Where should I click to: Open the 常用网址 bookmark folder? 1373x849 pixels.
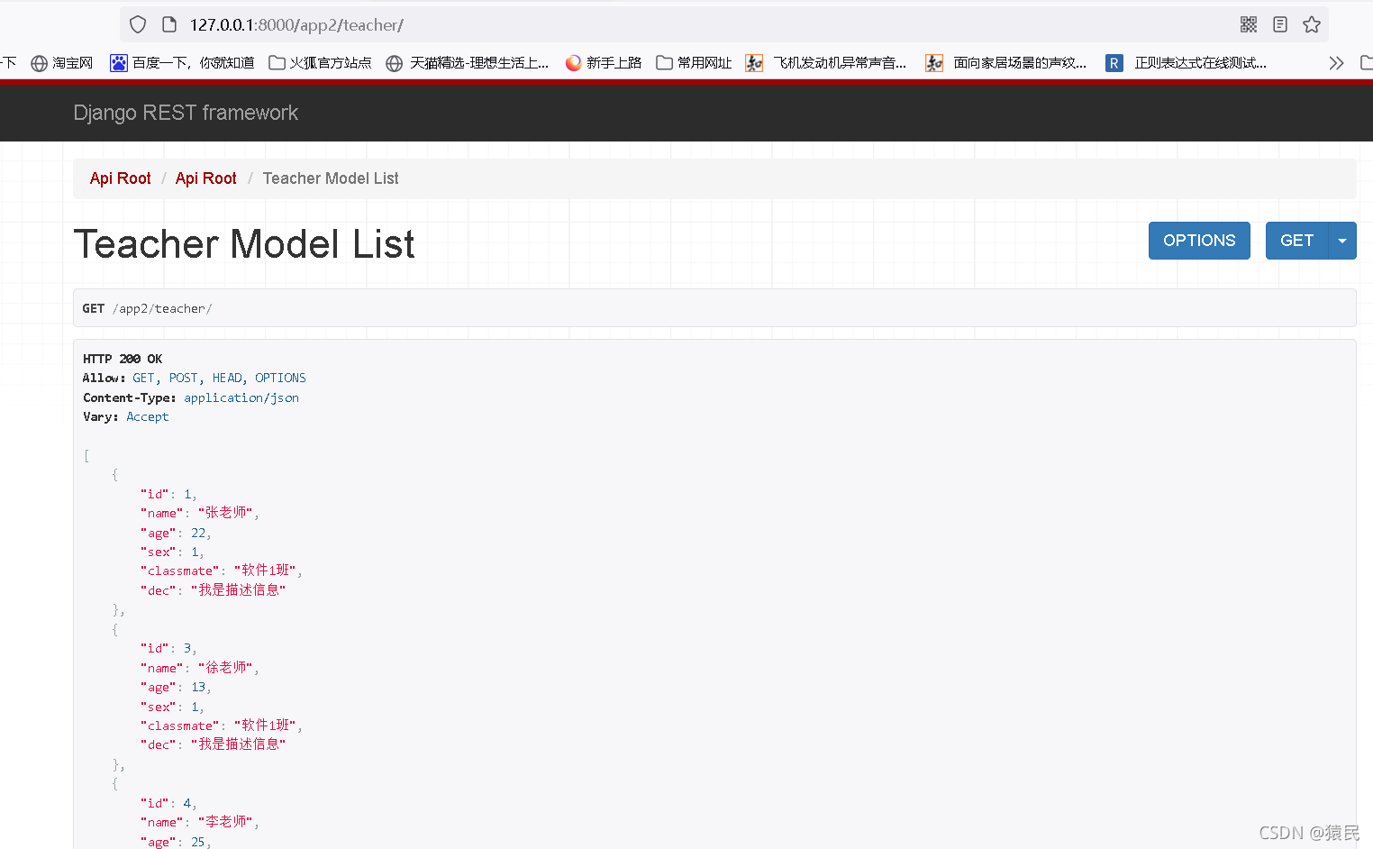click(x=694, y=63)
